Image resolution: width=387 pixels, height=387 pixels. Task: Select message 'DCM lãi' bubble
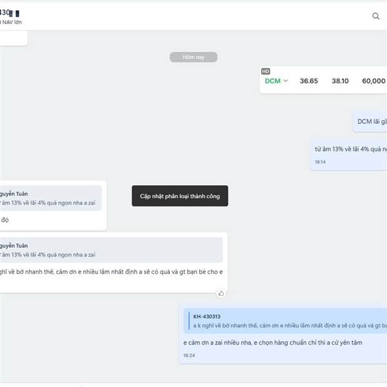(x=370, y=122)
